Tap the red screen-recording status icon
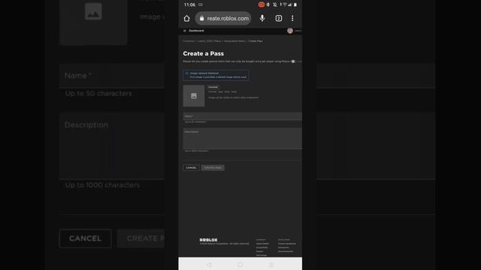 (261, 4)
